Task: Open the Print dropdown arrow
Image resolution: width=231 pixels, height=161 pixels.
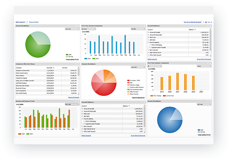Action: point(211,22)
